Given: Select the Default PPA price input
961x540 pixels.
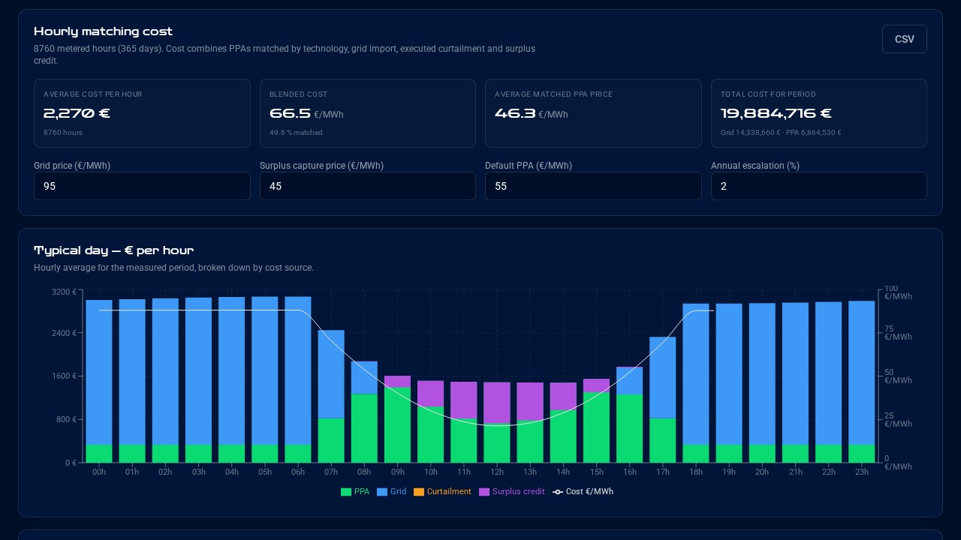Looking at the screenshot, I should pos(593,186).
